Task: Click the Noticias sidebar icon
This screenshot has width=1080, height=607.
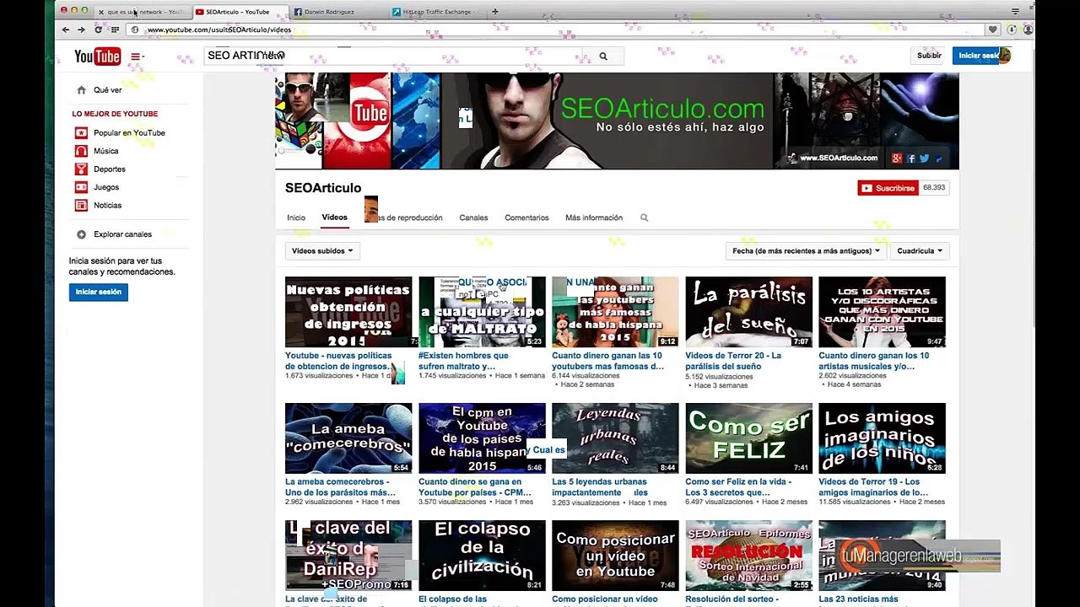Action: [81, 205]
